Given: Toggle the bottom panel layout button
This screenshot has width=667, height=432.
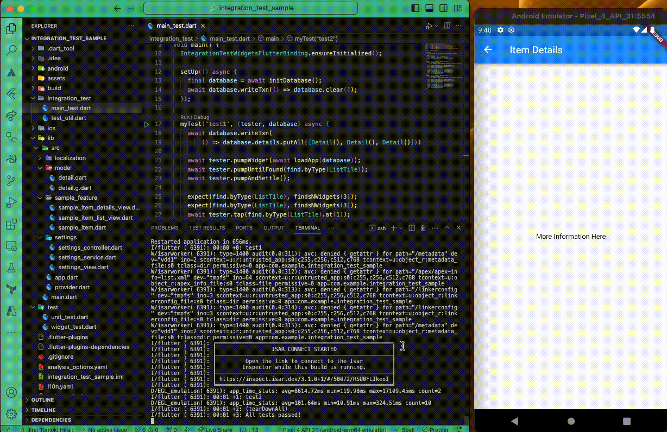Looking at the screenshot, I should (429, 9).
